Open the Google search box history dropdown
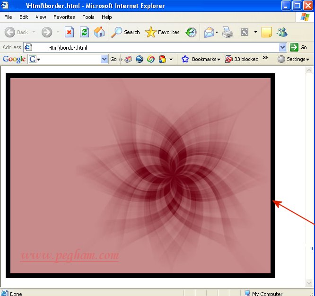The height and width of the screenshot is (296, 315). pos(104,59)
